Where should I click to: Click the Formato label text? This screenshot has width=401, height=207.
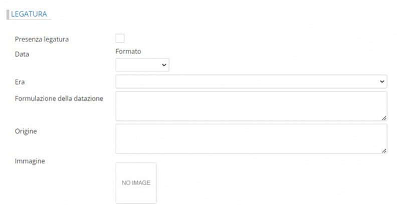(x=128, y=52)
